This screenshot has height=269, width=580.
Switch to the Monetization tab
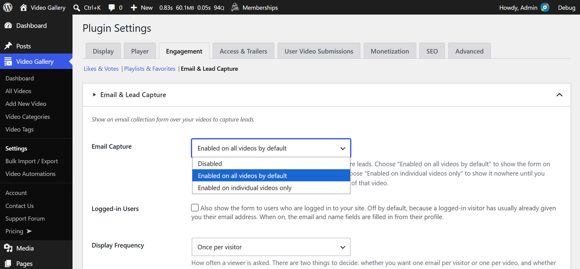[x=390, y=51]
